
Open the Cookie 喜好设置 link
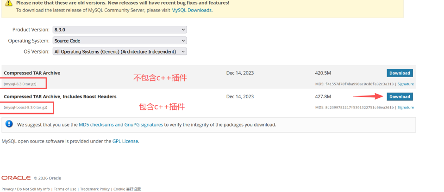(x=127, y=189)
